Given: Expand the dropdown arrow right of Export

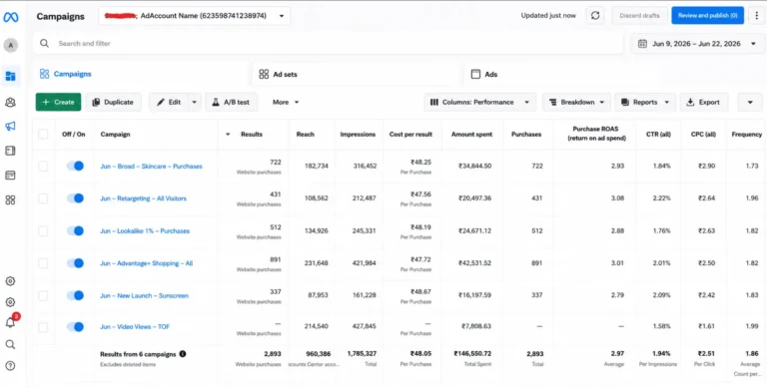Looking at the screenshot, I should point(750,103).
